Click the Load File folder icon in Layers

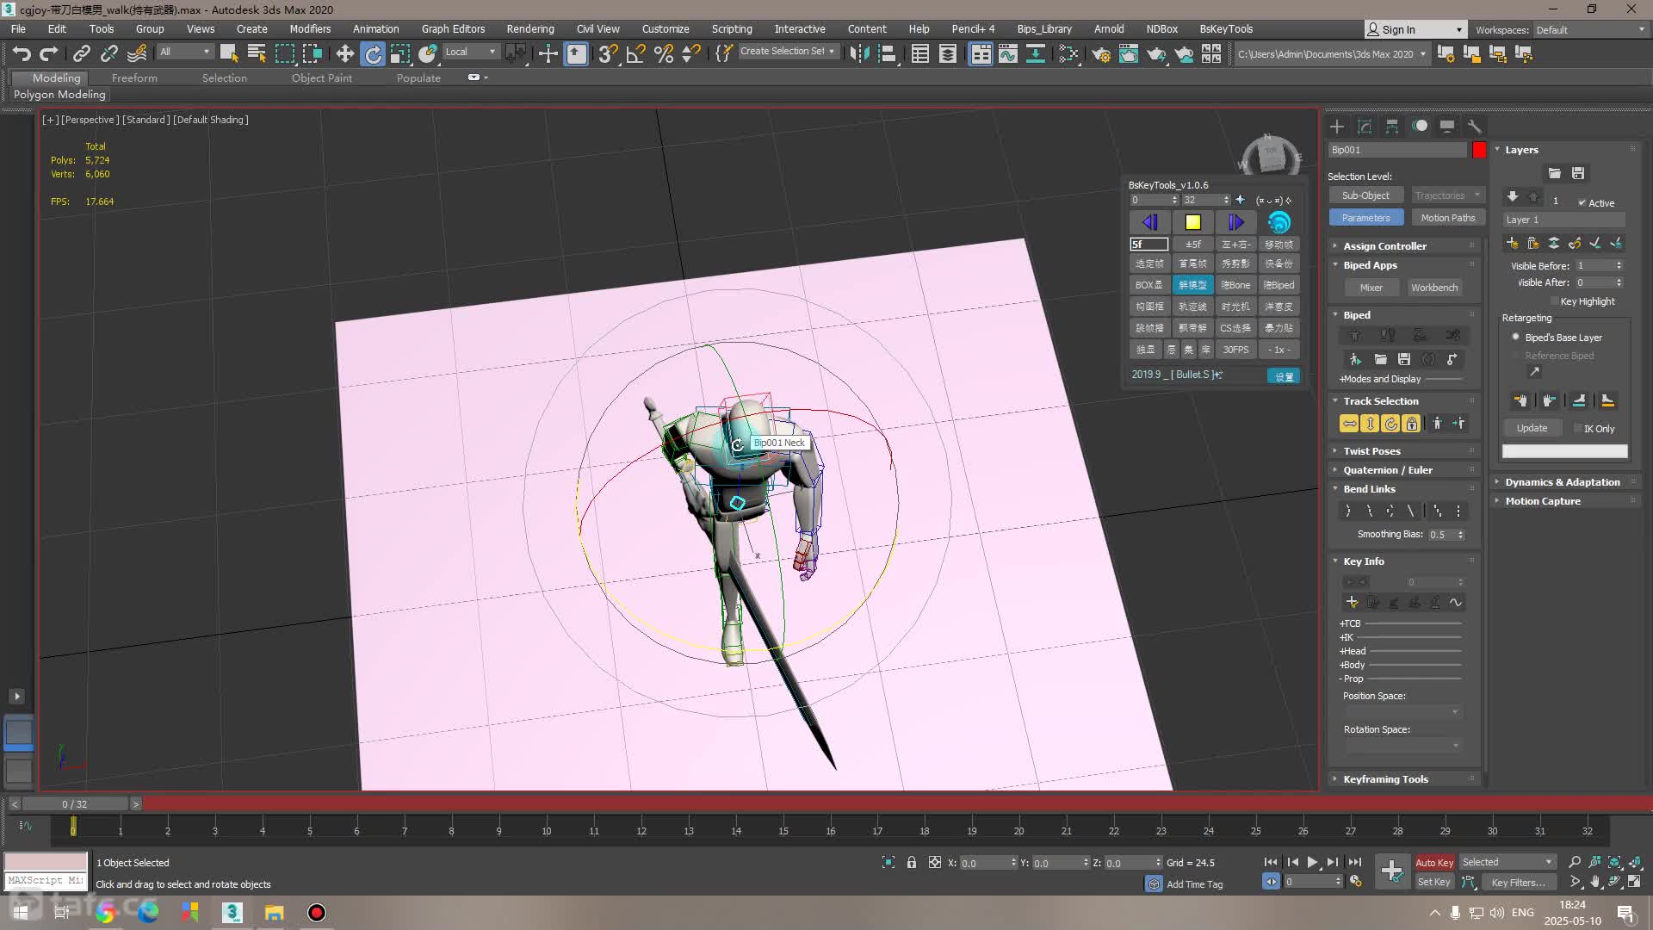click(x=1554, y=173)
